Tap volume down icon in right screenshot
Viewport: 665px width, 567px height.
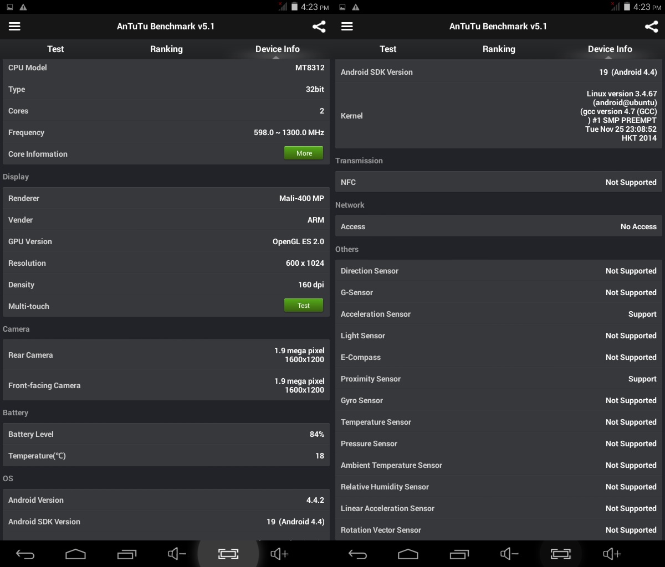pos(509,554)
